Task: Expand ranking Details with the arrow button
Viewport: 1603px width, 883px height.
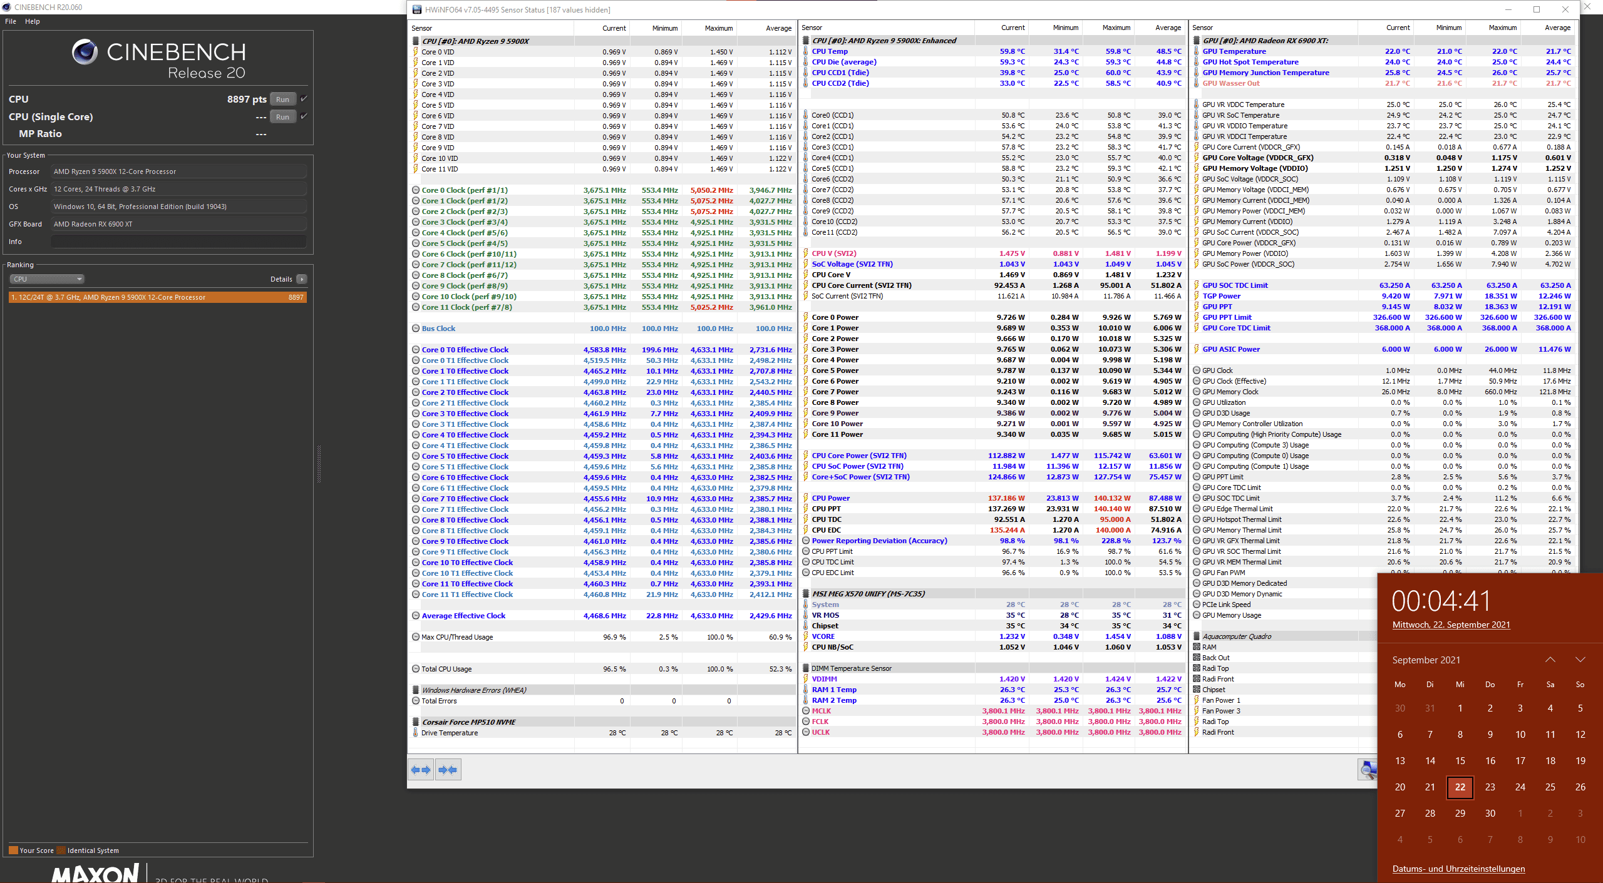Action: click(x=302, y=279)
